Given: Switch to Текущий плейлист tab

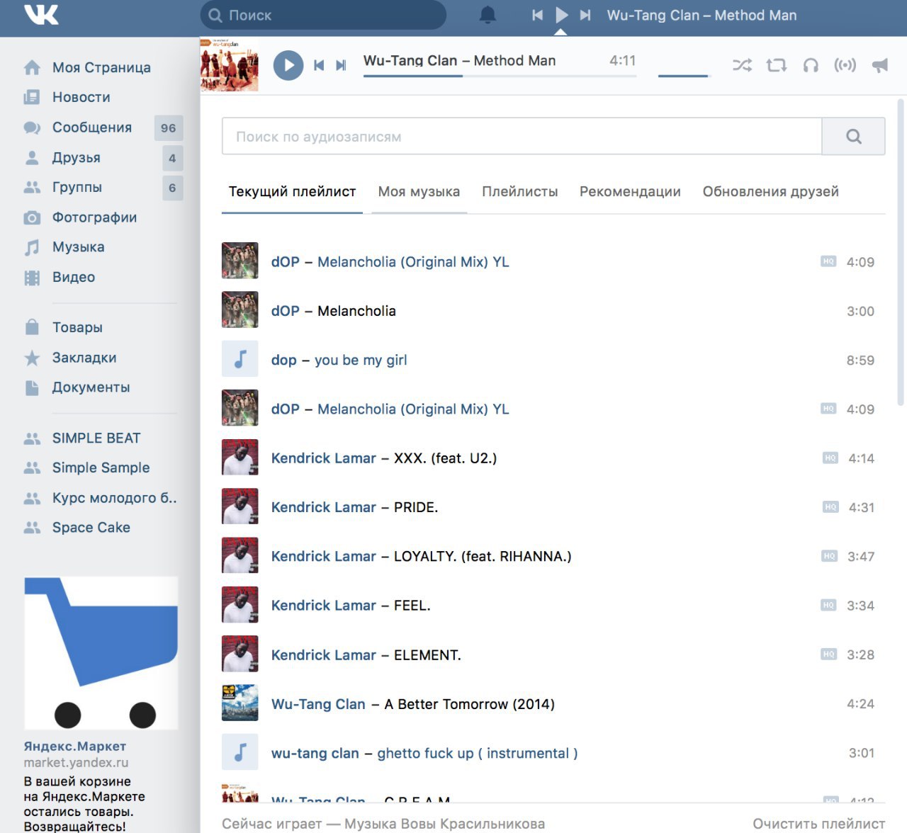Looking at the screenshot, I should (x=292, y=191).
